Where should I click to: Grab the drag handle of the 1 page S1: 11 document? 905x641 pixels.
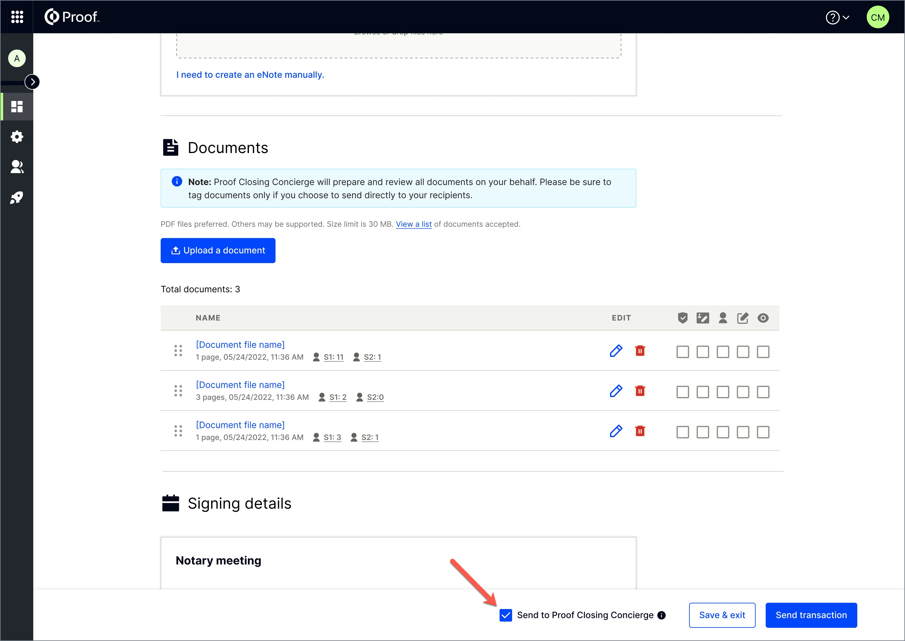click(179, 351)
